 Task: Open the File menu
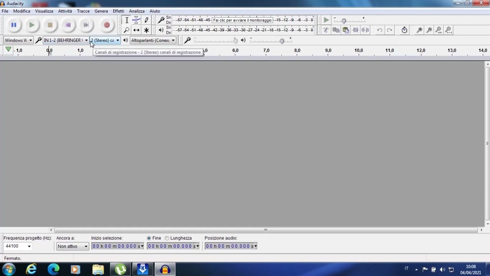click(x=5, y=11)
